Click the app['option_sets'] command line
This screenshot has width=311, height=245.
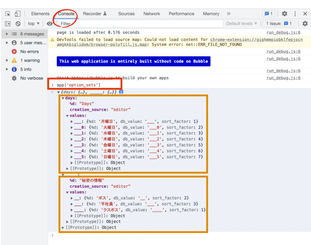coord(79,85)
